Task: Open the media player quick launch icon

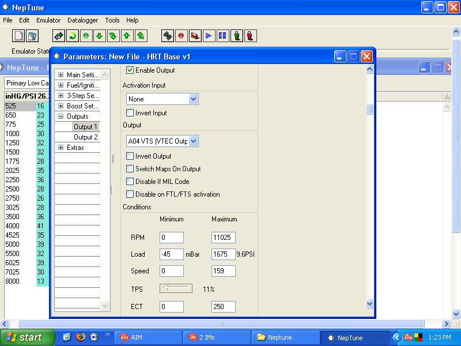Action: tap(94, 337)
